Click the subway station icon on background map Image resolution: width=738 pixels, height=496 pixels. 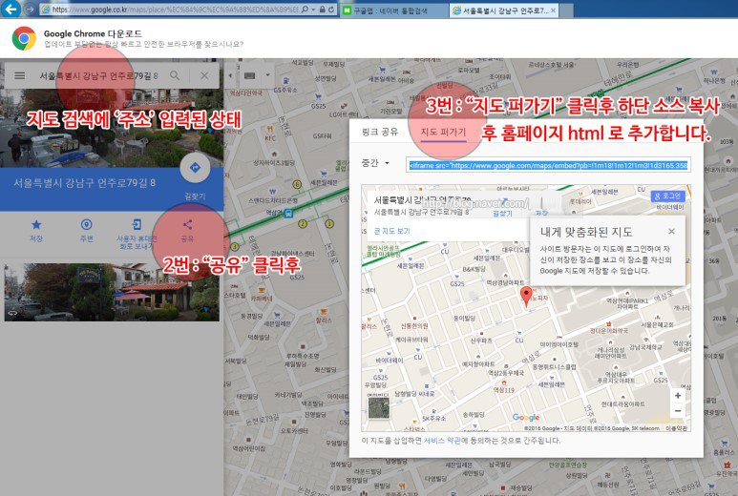point(288,214)
